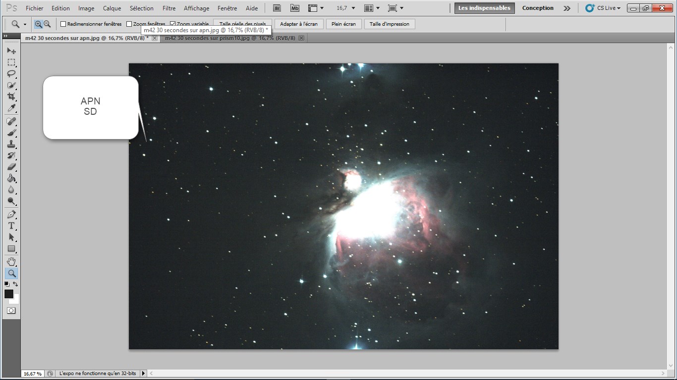Pick the Eyedropper tool
Image resolution: width=677 pixels, height=380 pixels.
[11, 108]
